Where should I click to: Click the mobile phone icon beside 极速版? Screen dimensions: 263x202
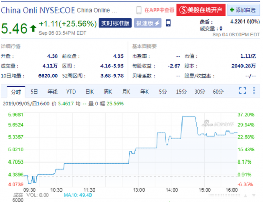[168, 23]
